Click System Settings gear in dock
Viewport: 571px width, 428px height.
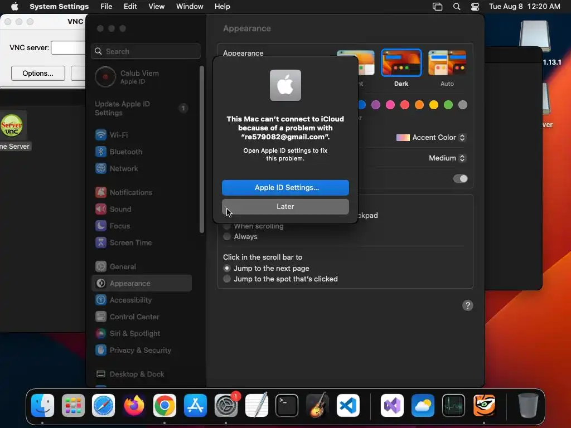[x=226, y=405]
